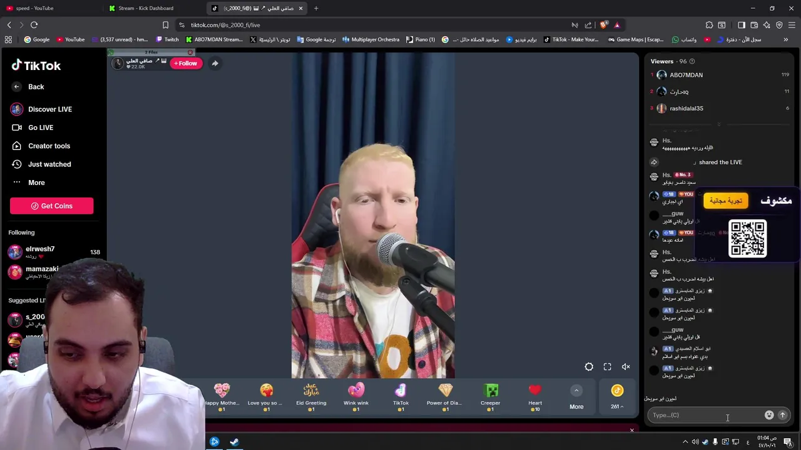Viewport: 801px width, 450px height.
Task: Expand More in TikTok sidebar
Action: (28, 182)
